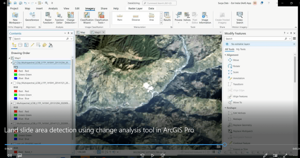Open the Analysis ribbon tab
The width and height of the screenshot is (300, 158).
(53, 8)
